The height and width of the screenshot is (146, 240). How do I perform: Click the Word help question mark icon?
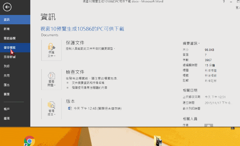pos(224,2)
